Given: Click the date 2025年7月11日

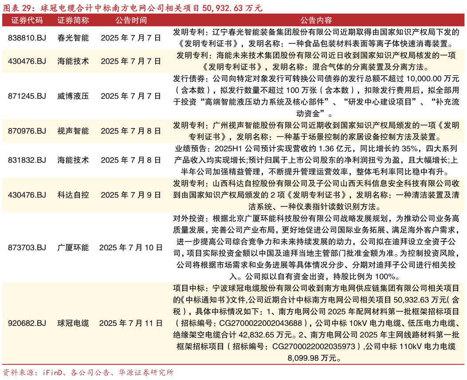Looking at the screenshot, I should click(132, 323).
